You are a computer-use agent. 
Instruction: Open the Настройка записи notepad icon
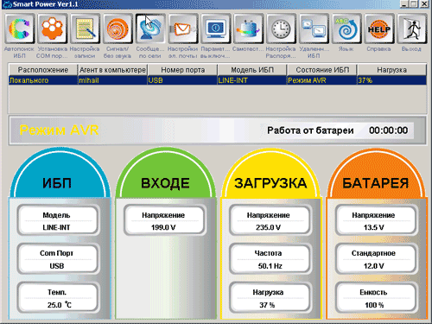click(85, 29)
